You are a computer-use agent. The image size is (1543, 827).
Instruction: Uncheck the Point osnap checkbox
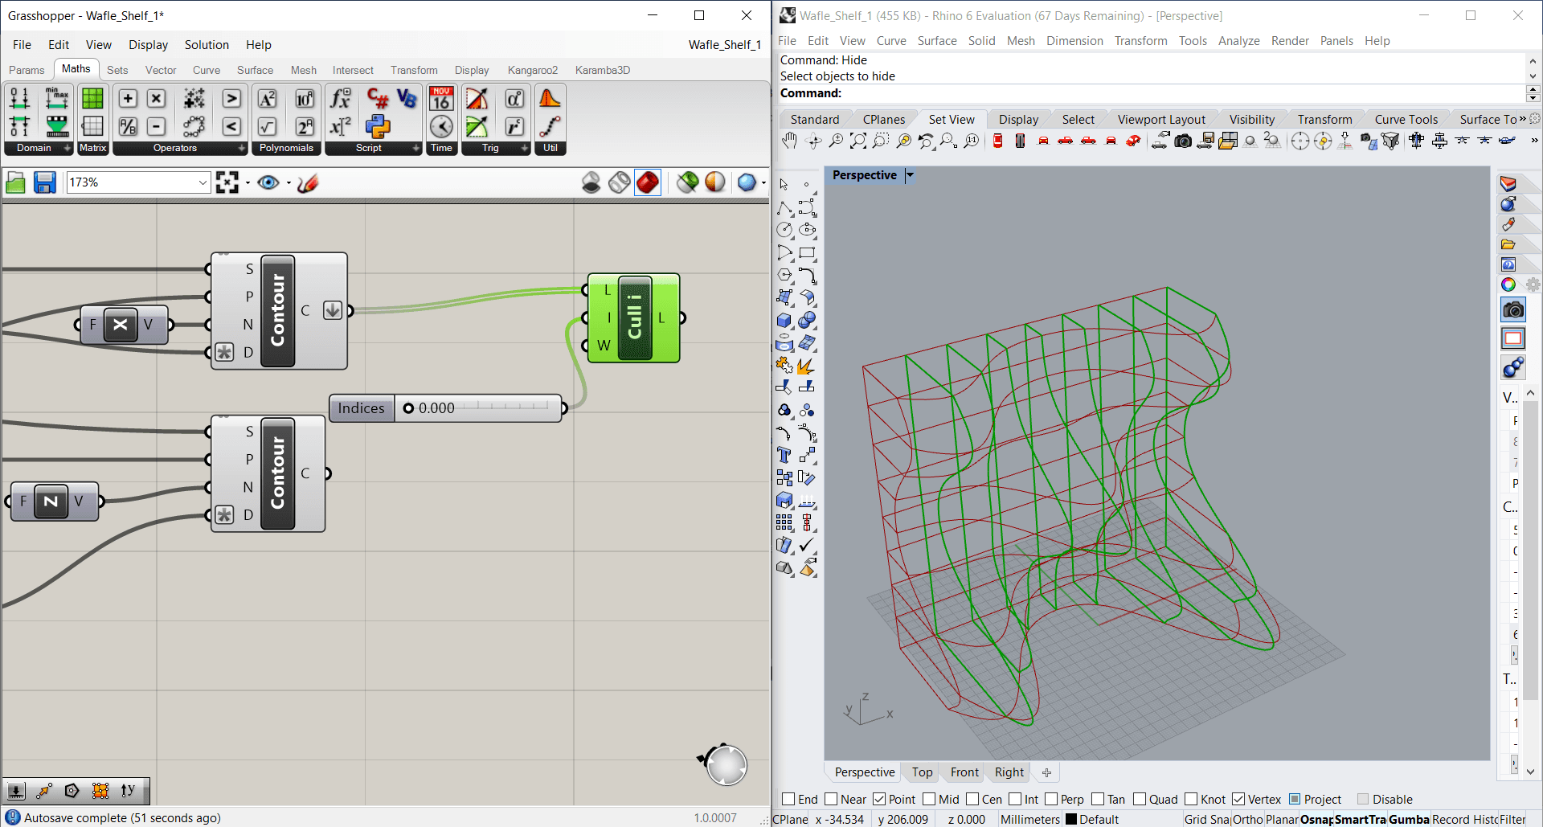tap(879, 799)
